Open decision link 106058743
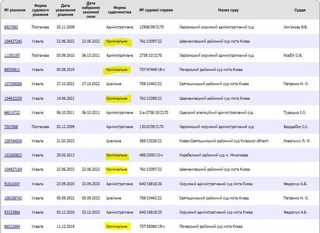This screenshot has width=320, height=233. (13, 198)
